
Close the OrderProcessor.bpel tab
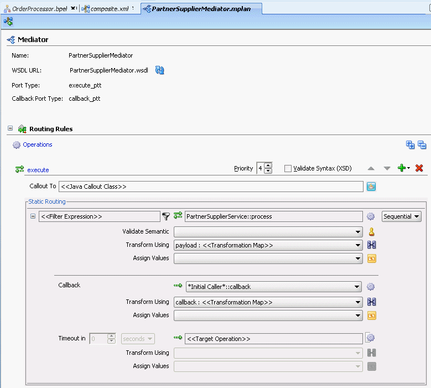coord(73,8)
